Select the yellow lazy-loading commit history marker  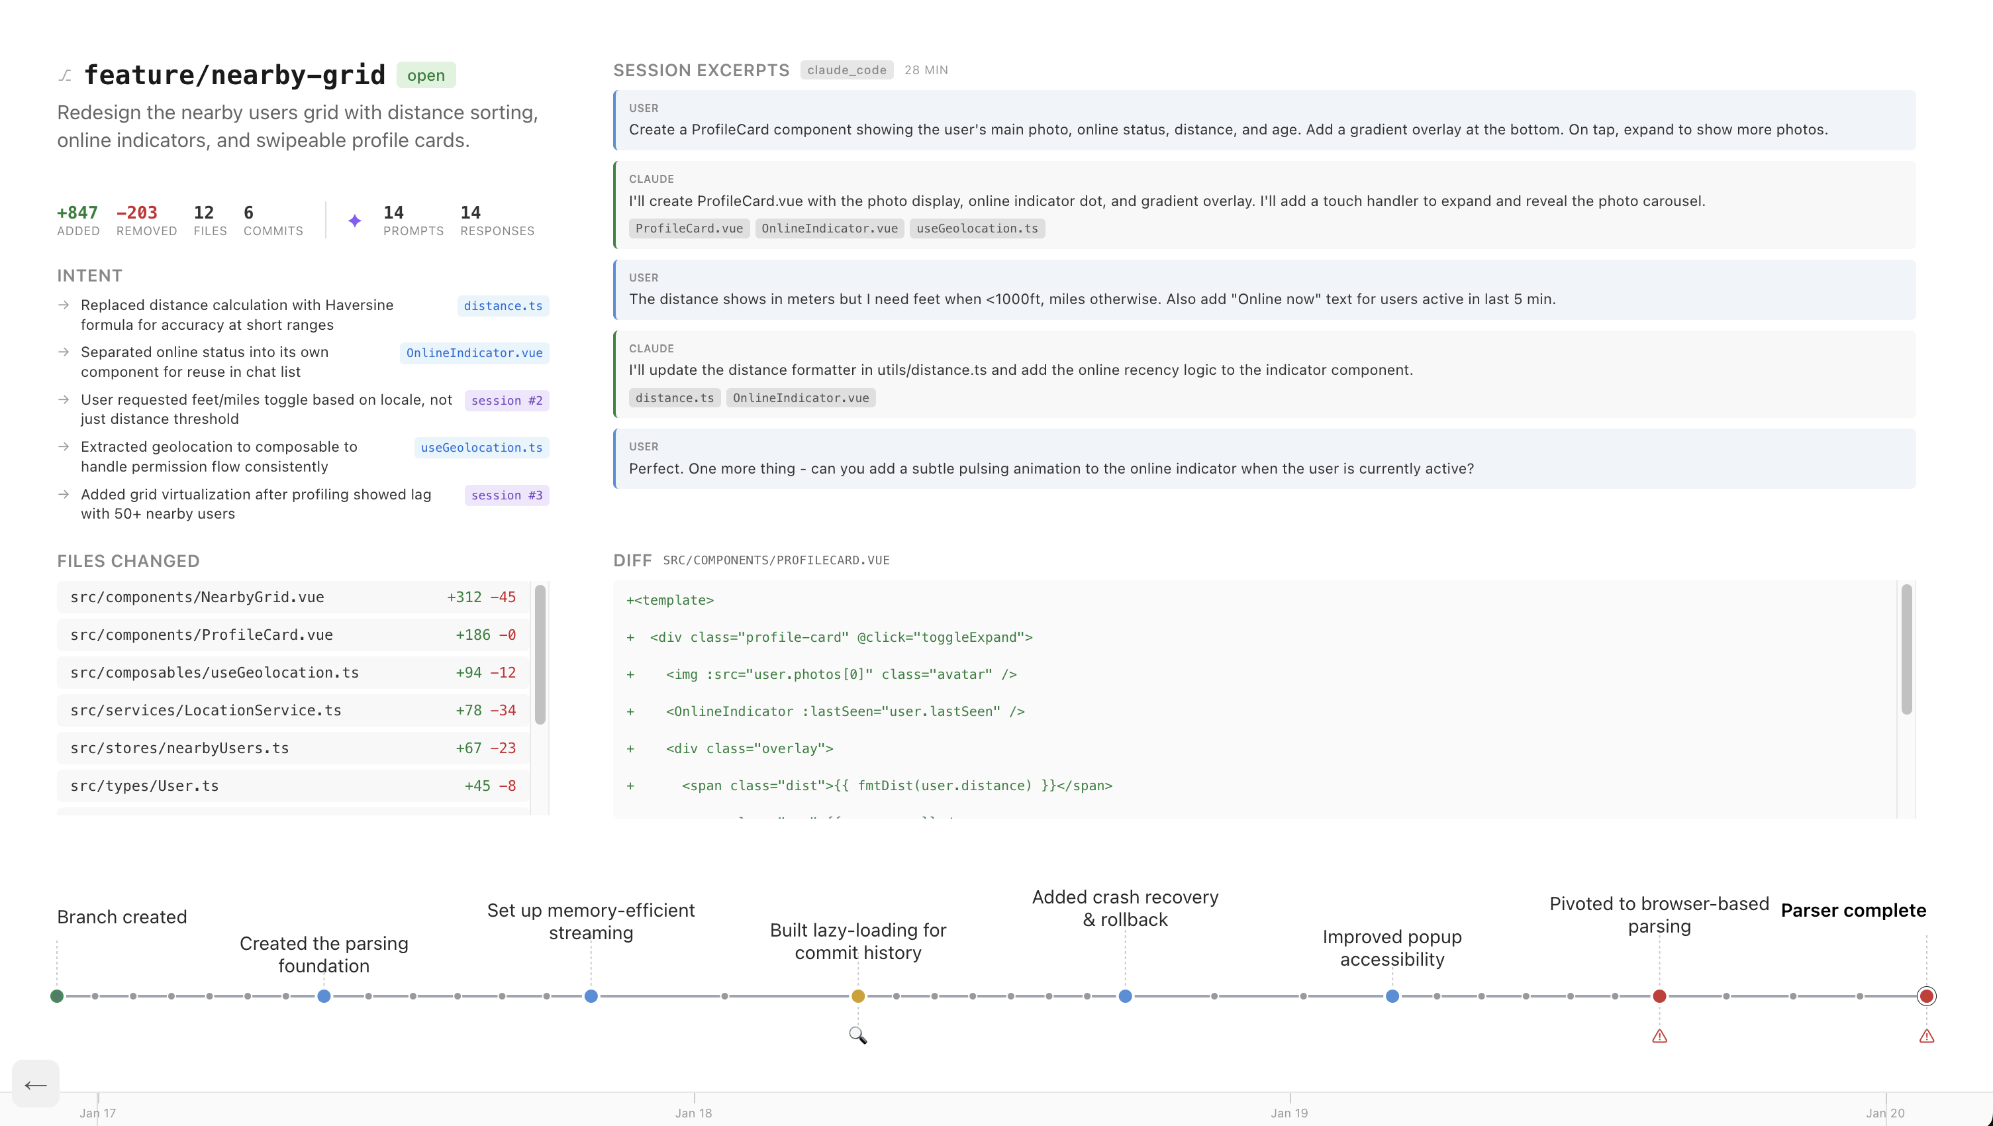857,996
